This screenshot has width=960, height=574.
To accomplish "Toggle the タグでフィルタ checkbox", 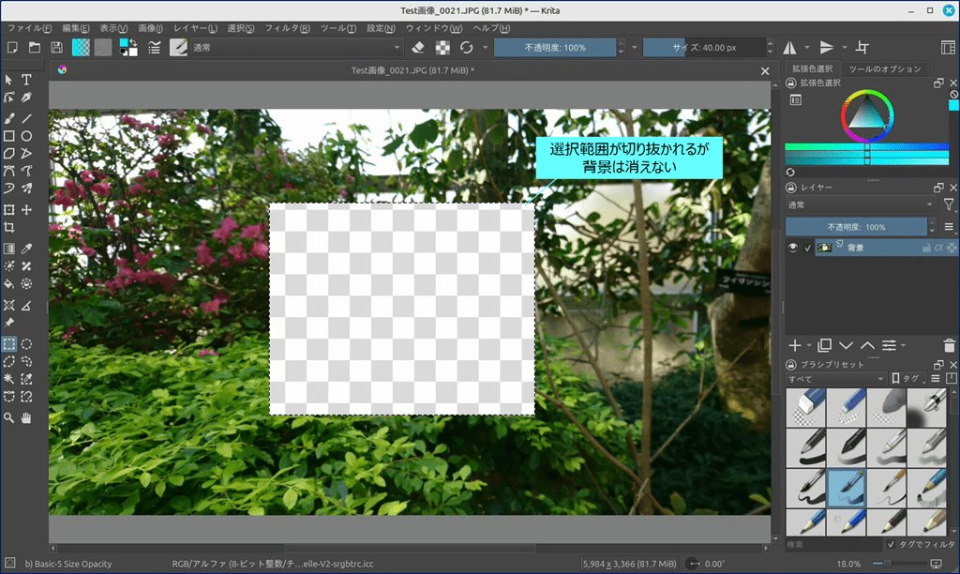I will click(x=891, y=544).
